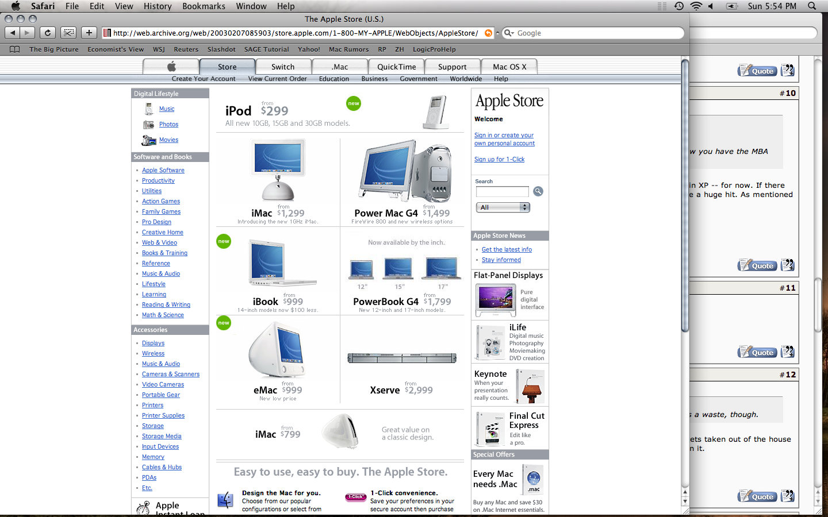The image size is (828, 517).
Task: Open the Bookmarks menu in menu bar
Action: pyautogui.click(x=204, y=6)
